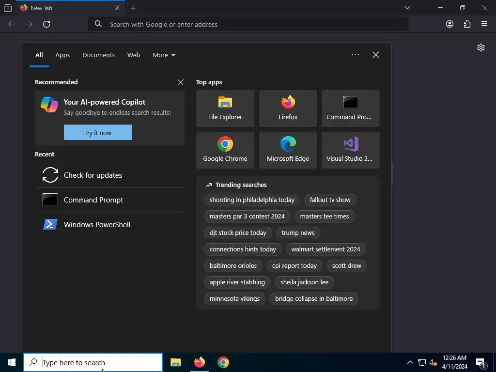496x372 pixels.
Task: Open Firefox hamburger application menu
Action: tap(484, 24)
